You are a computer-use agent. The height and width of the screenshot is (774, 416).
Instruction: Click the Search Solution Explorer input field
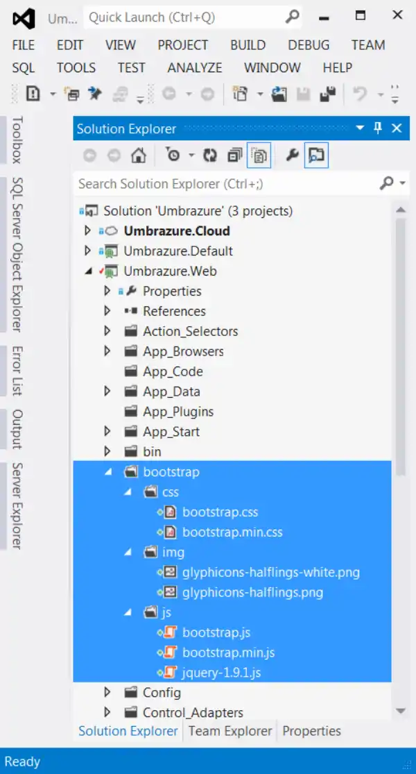coord(227,184)
